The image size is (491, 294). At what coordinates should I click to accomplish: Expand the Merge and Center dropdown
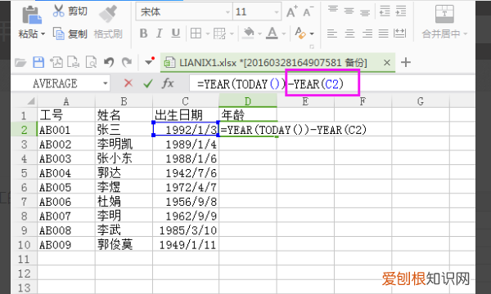click(x=465, y=33)
